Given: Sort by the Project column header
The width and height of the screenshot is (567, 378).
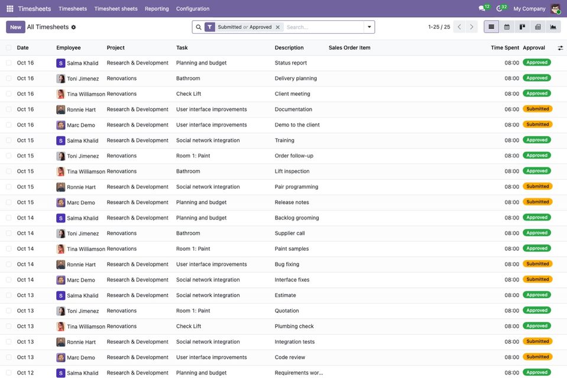Looking at the screenshot, I should click(x=115, y=48).
